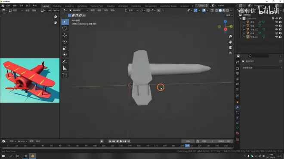
Task: Toggle the timeline auto keying record button
Action: click(102, 141)
